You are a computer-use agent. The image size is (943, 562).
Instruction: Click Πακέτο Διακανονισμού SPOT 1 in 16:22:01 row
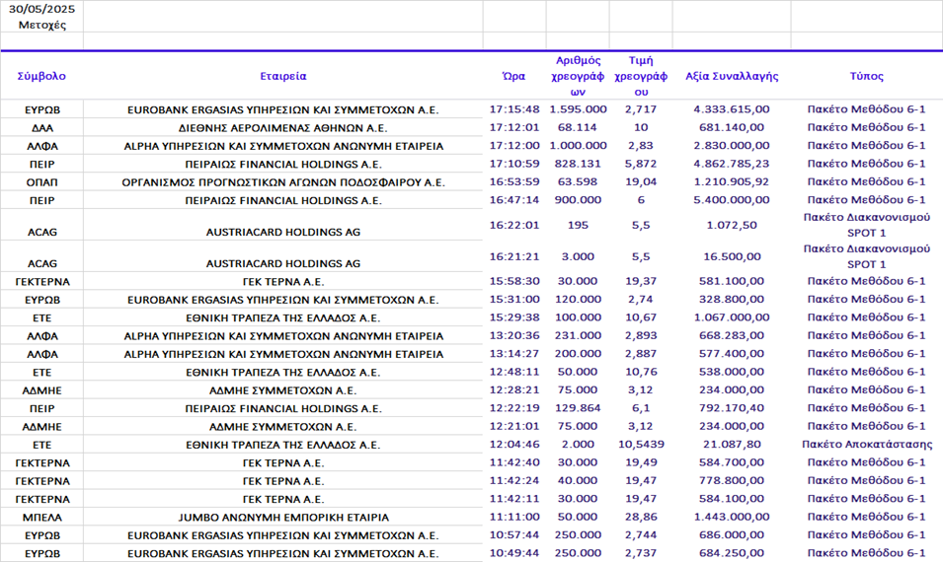867,225
